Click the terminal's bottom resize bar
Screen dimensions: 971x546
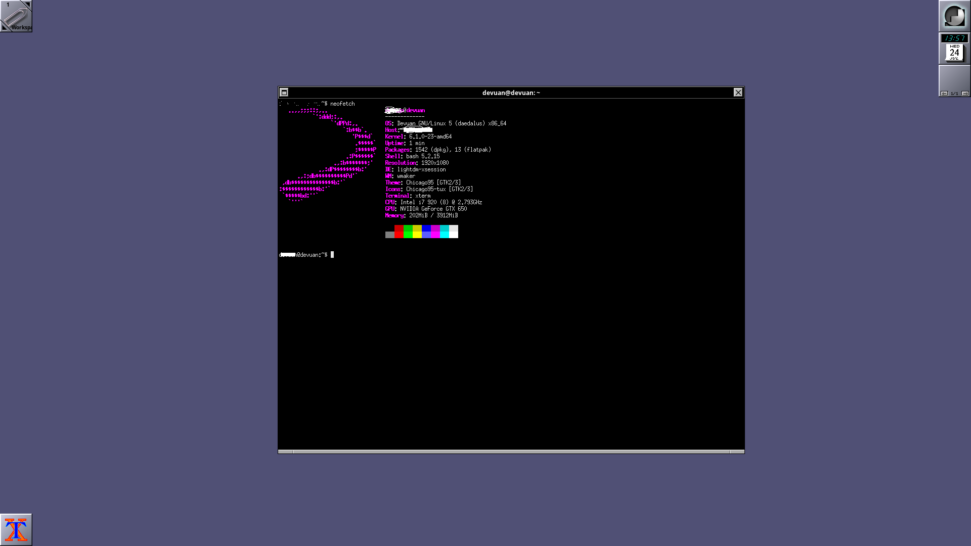tap(511, 451)
